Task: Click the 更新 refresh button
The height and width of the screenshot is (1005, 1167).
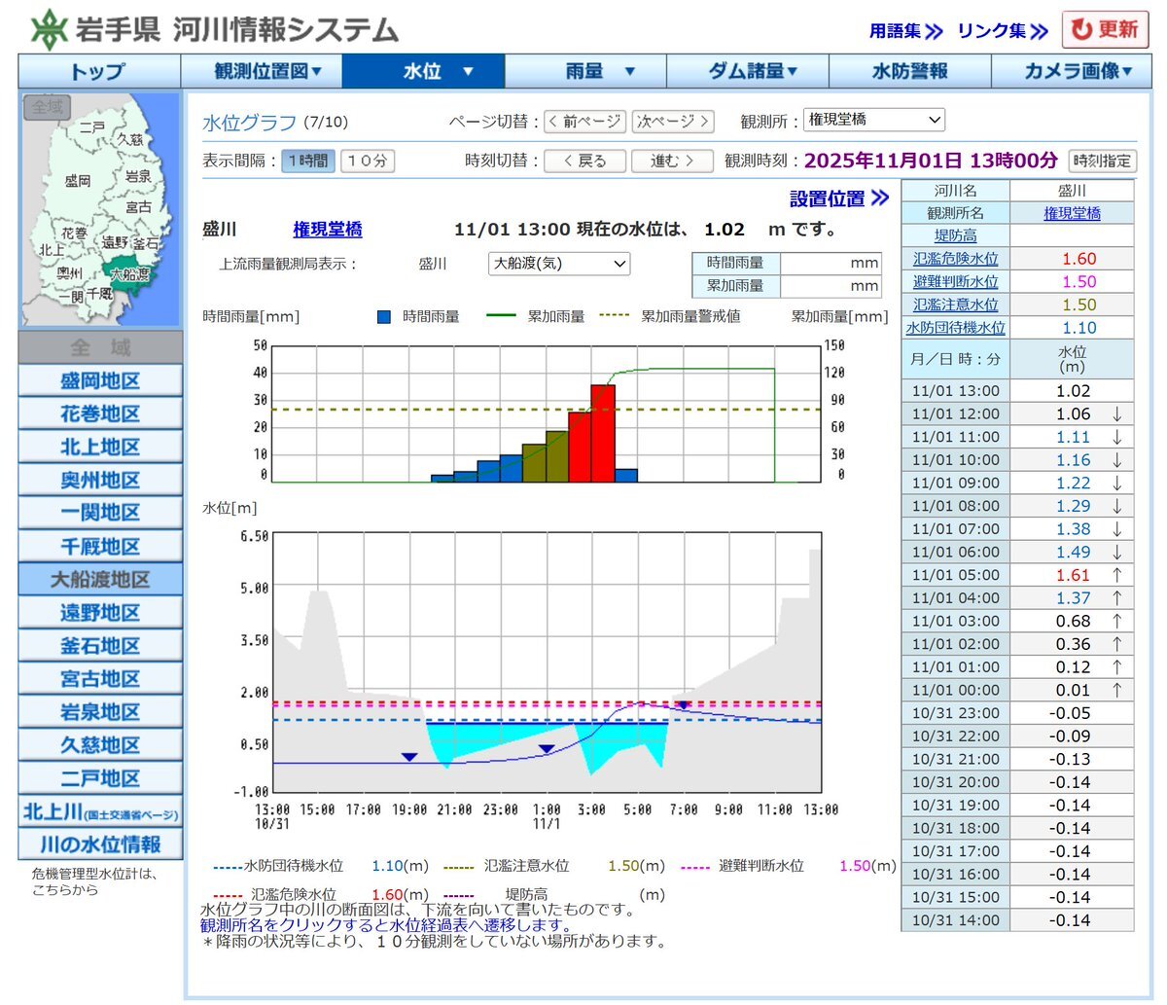Action: pos(1105,30)
